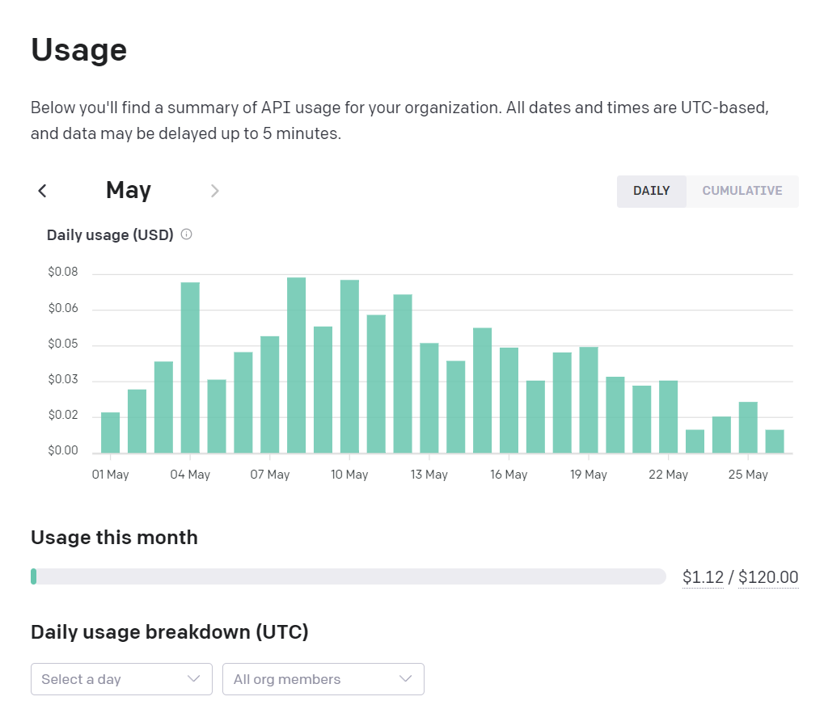Click the $120.00 usage limit value
The width and height of the screenshot is (824, 705).
pos(768,577)
